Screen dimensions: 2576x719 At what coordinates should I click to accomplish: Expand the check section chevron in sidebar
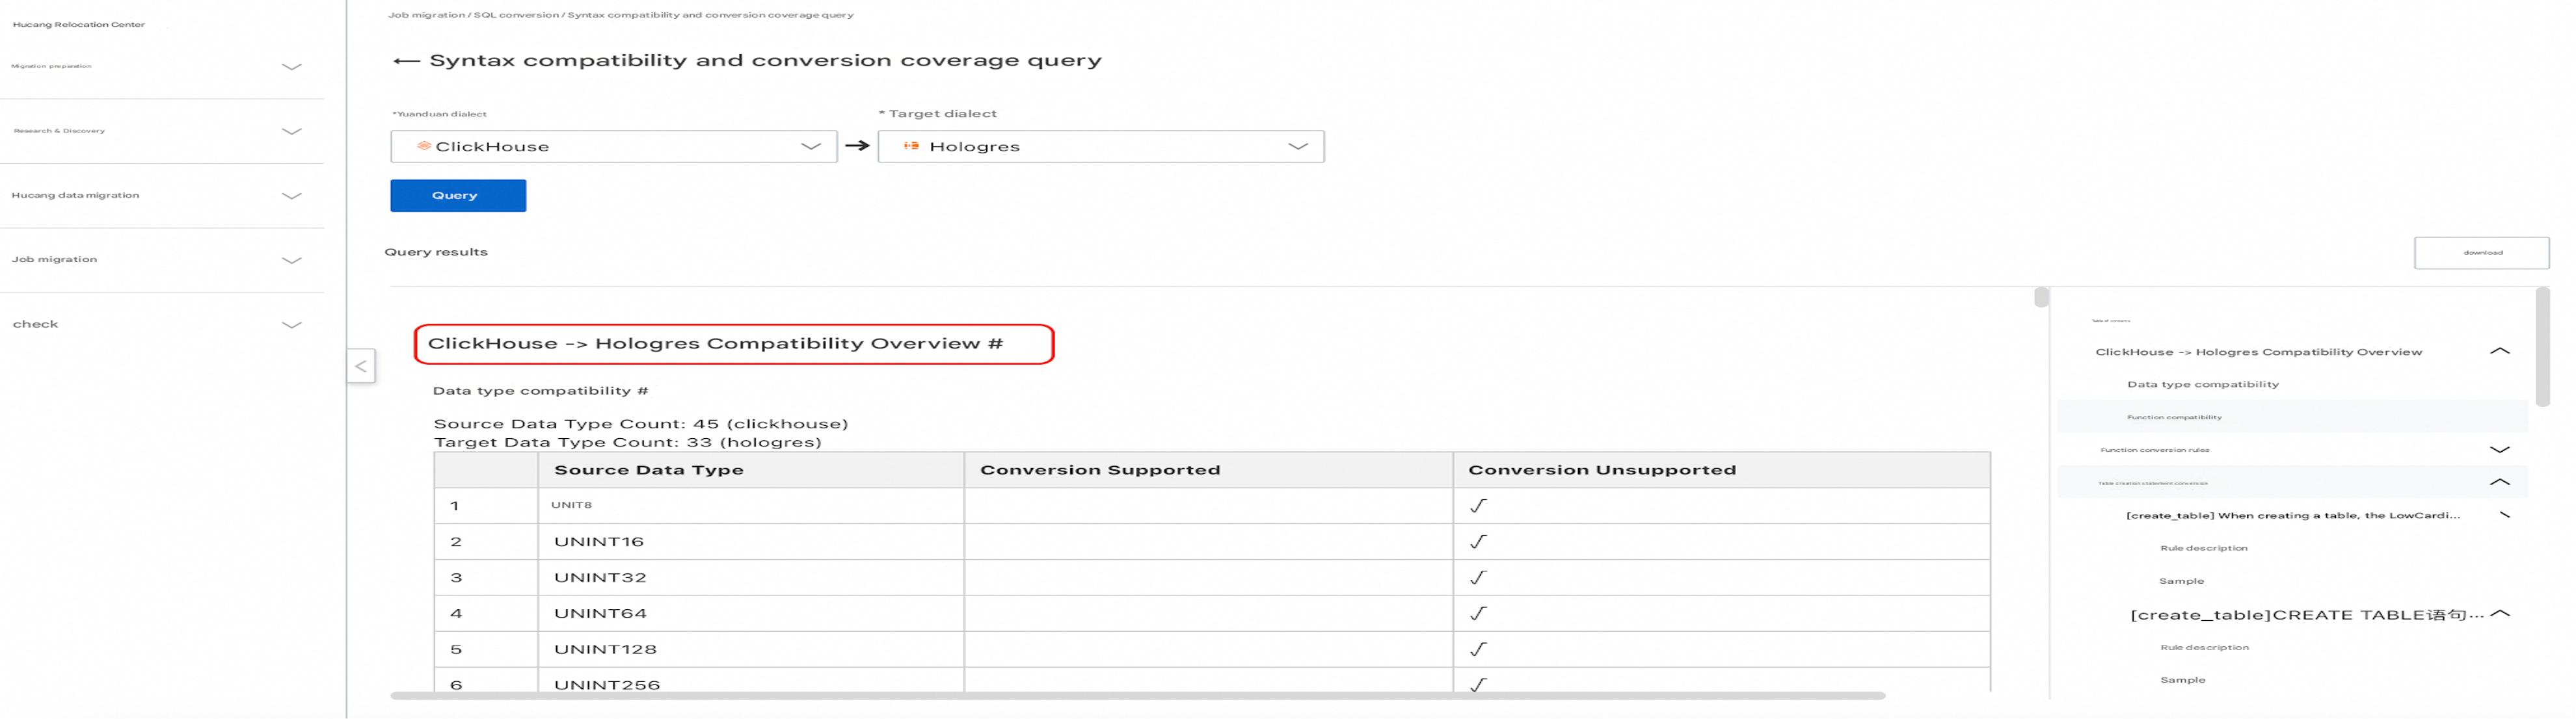[291, 325]
